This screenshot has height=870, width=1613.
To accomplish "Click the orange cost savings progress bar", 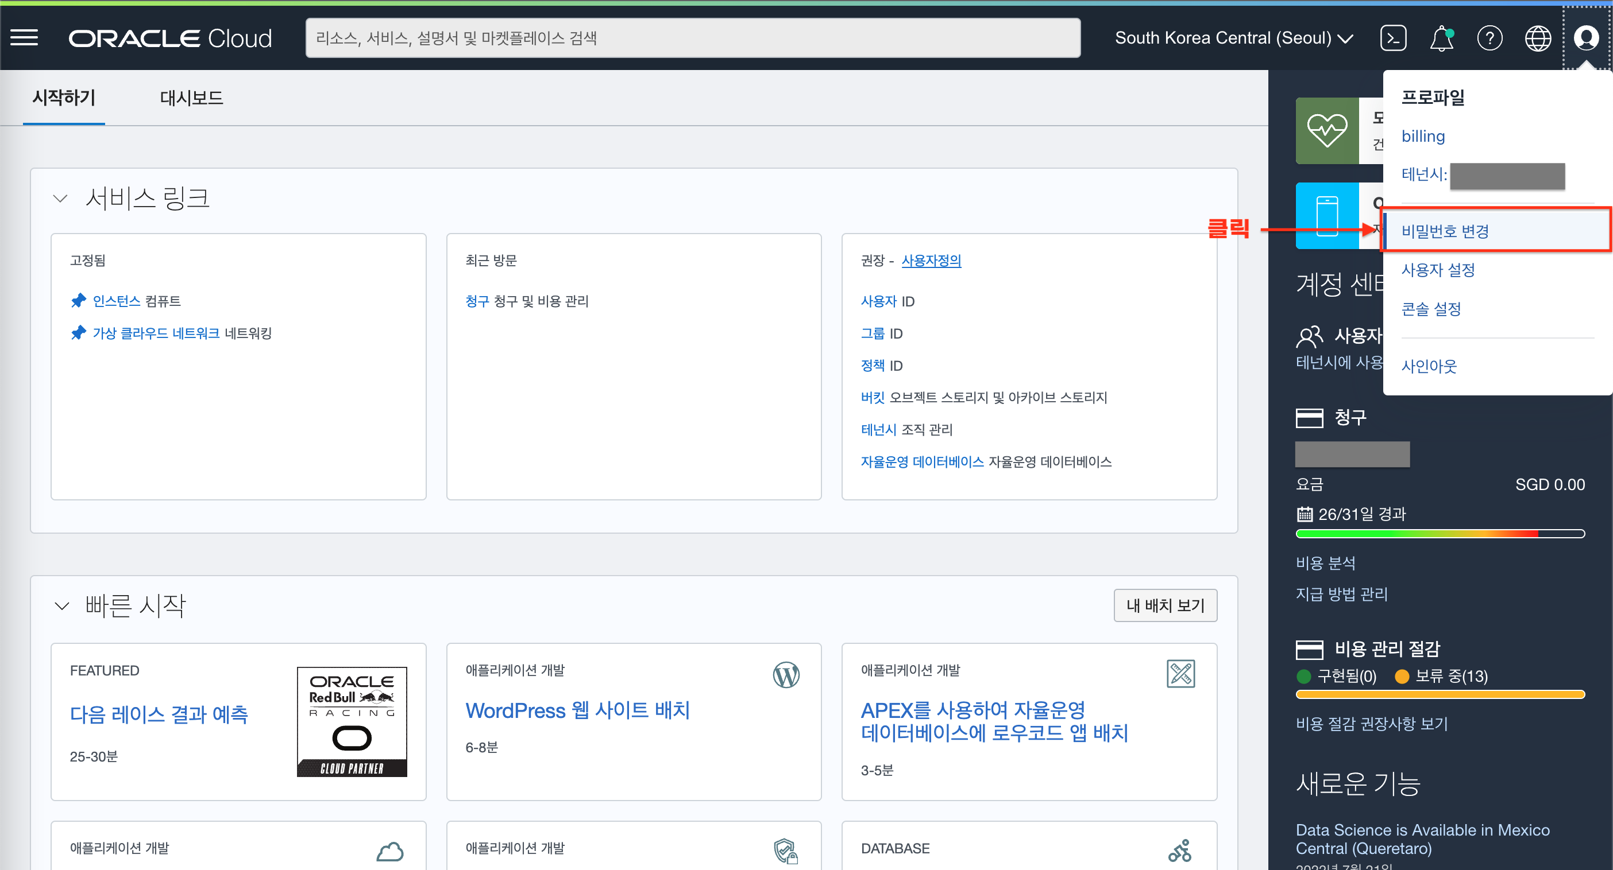I will pos(1440,694).
